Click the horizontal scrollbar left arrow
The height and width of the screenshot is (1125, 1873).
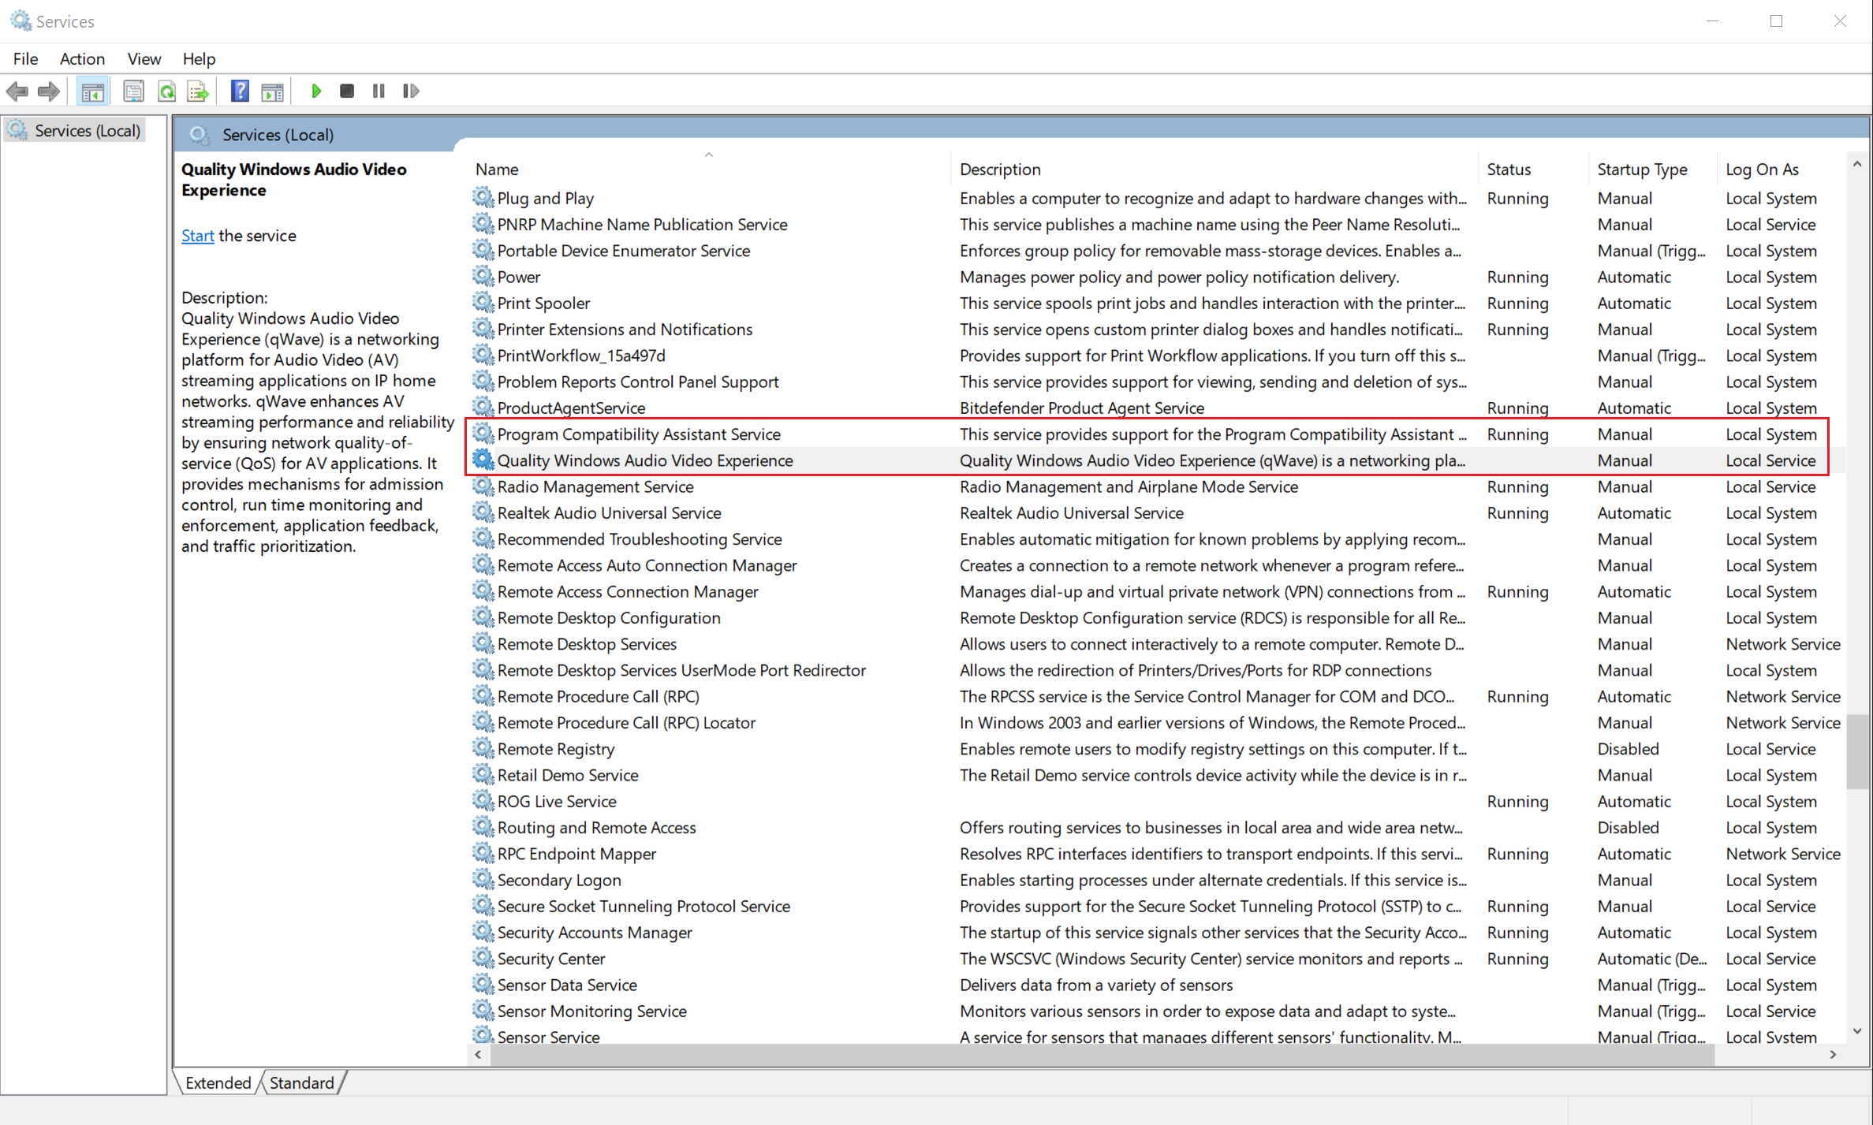tap(478, 1054)
